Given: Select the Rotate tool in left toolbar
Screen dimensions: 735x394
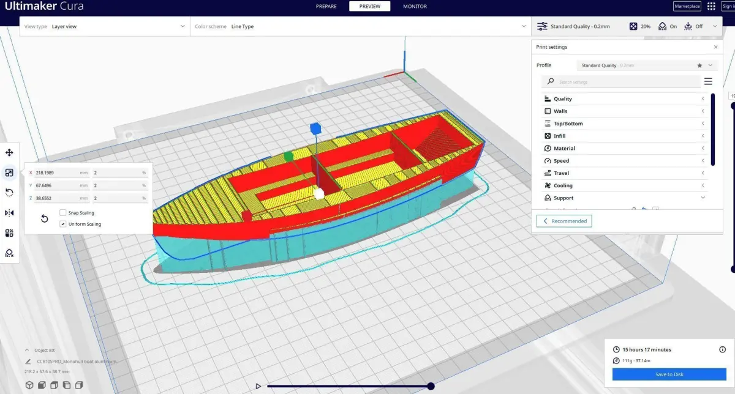Looking at the screenshot, I should point(9,193).
